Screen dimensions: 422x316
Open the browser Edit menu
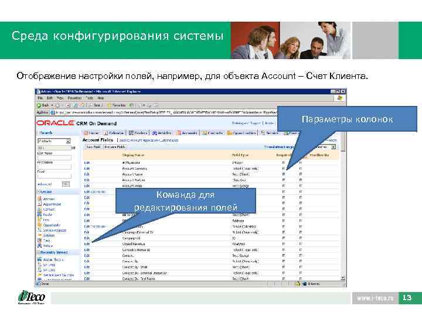tap(49, 98)
